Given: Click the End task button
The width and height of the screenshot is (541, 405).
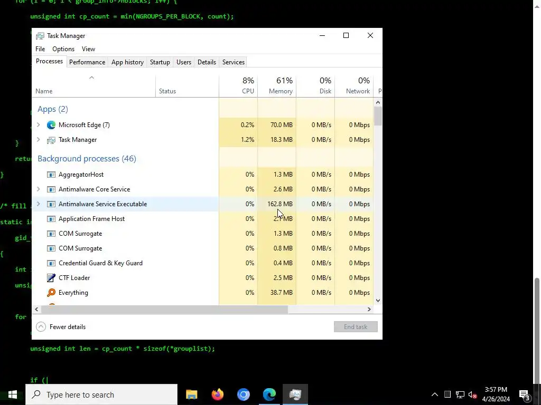Looking at the screenshot, I should pos(356,327).
